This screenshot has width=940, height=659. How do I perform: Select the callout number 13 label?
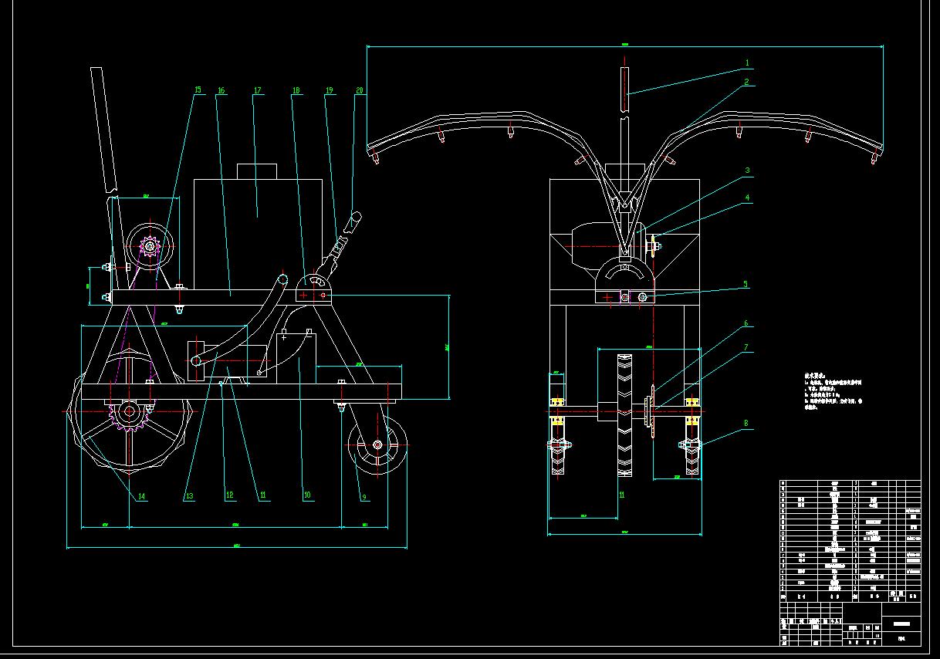pyautogui.click(x=189, y=496)
